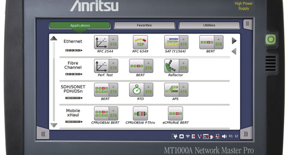Expand the bottom-left side panel handle

pyautogui.click(x=43, y=133)
